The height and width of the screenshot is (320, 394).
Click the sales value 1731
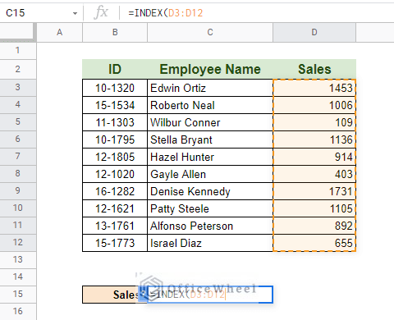(x=314, y=191)
